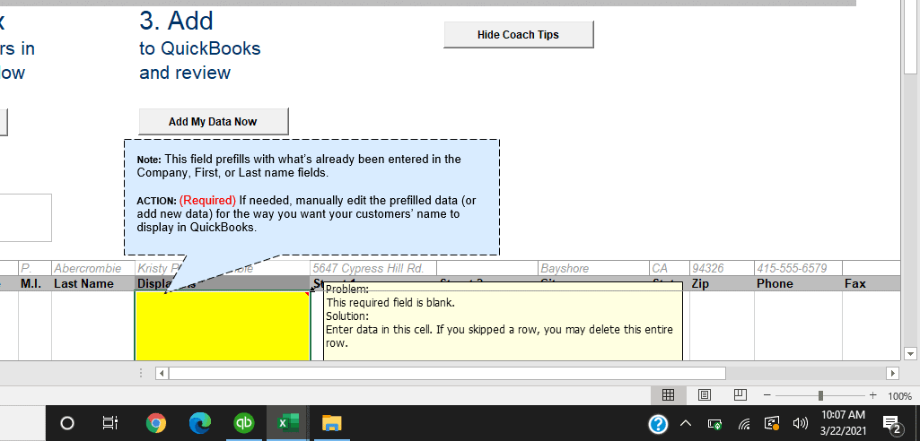Switch to Excel in taskbar

(x=287, y=423)
